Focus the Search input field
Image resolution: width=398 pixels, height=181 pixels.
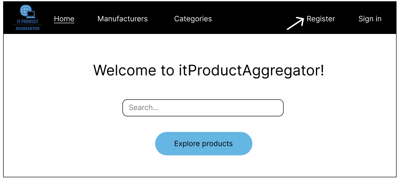tap(203, 108)
